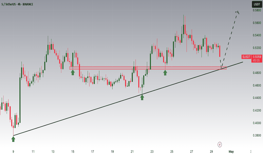Open the USDT currency selector
263x155 pixels.
tap(257, 4)
